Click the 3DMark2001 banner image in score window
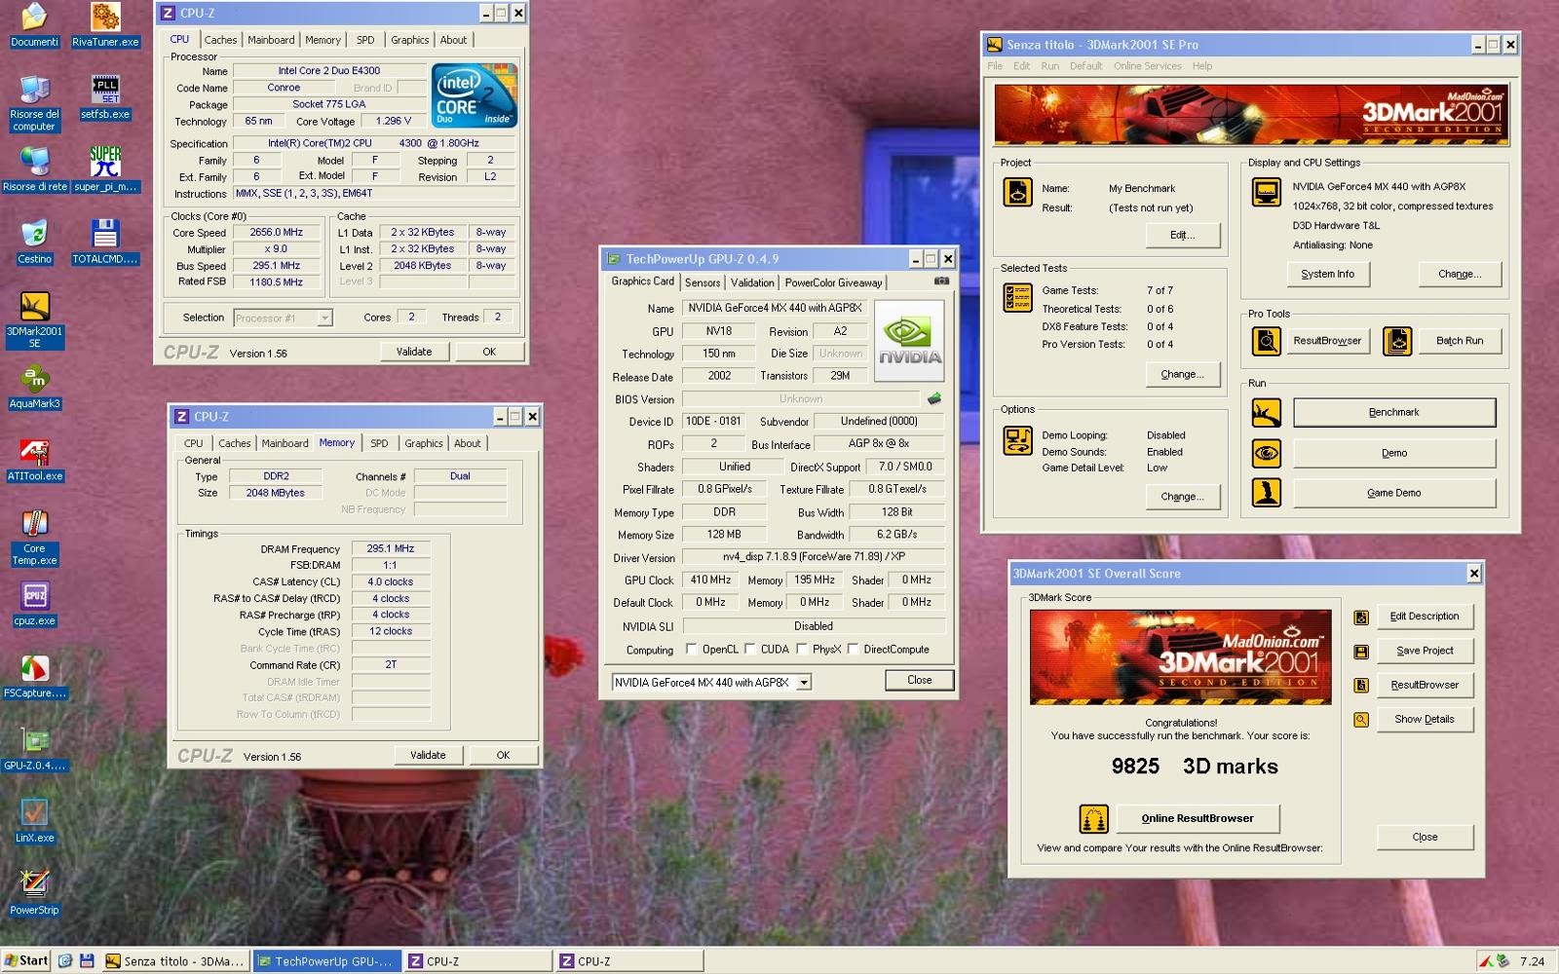1559x974 pixels. coord(1180,657)
